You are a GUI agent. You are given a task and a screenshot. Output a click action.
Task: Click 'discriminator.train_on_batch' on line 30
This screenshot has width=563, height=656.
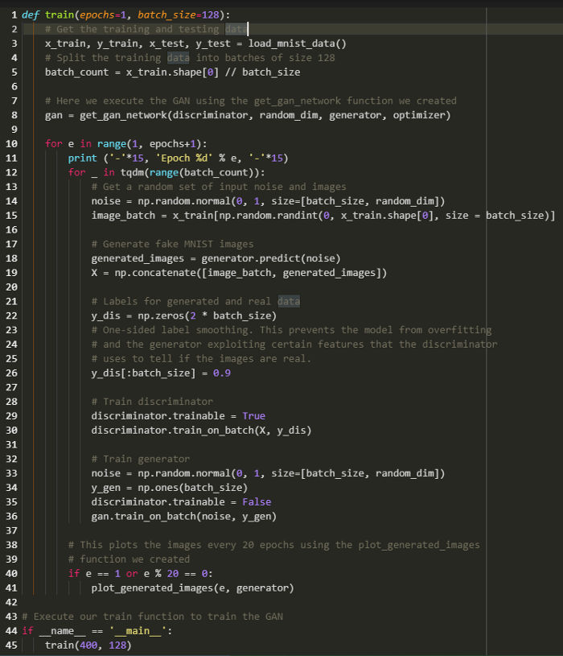173,431
